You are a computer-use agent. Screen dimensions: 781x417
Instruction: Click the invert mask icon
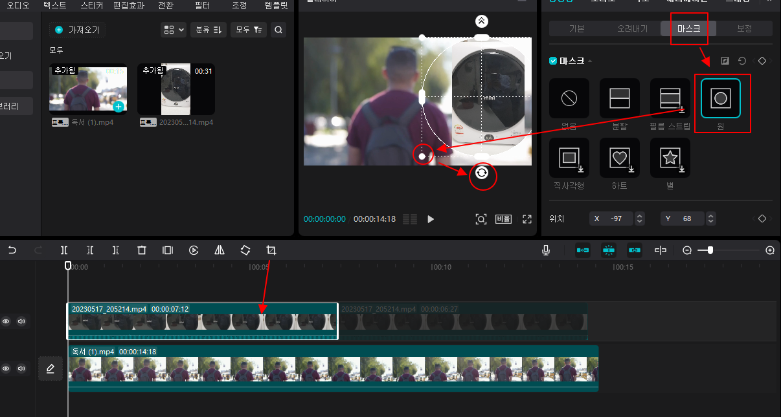[x=725, y=61]
